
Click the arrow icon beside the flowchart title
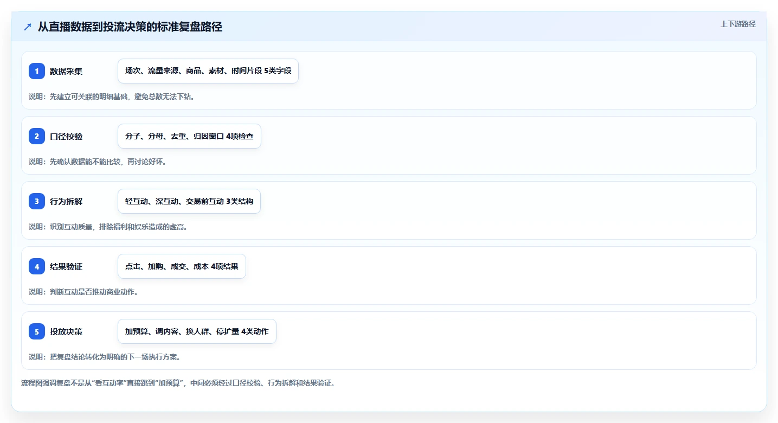tap(28, 27)
